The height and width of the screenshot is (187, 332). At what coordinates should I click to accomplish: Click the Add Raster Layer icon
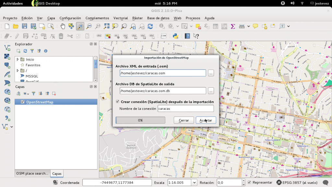(x=7, y=56)
